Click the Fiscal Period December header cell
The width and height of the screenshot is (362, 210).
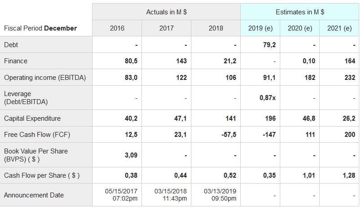(x=40, y=28)
